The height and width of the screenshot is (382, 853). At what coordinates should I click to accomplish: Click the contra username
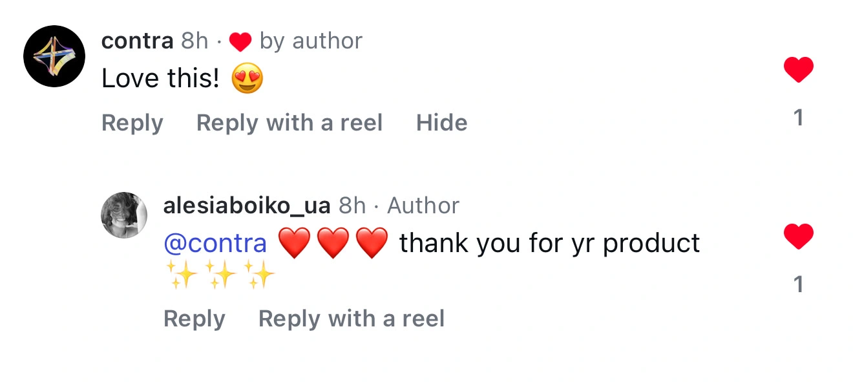pos(137,41)
